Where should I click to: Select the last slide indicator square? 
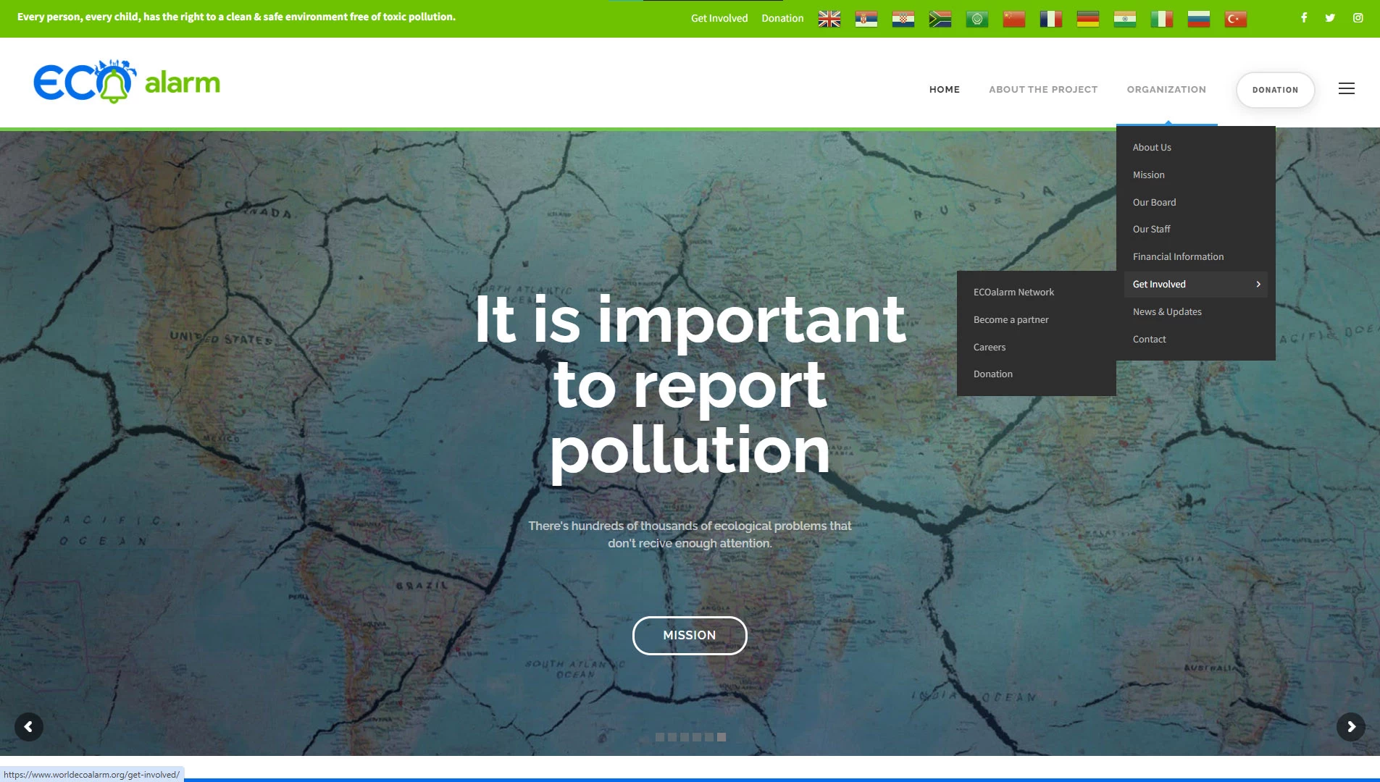pyautogui.click(x=721, y=737)
